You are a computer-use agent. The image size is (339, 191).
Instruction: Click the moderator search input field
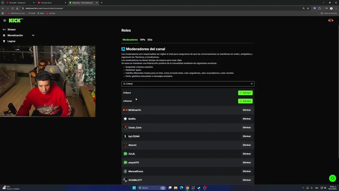click(188, 84)
